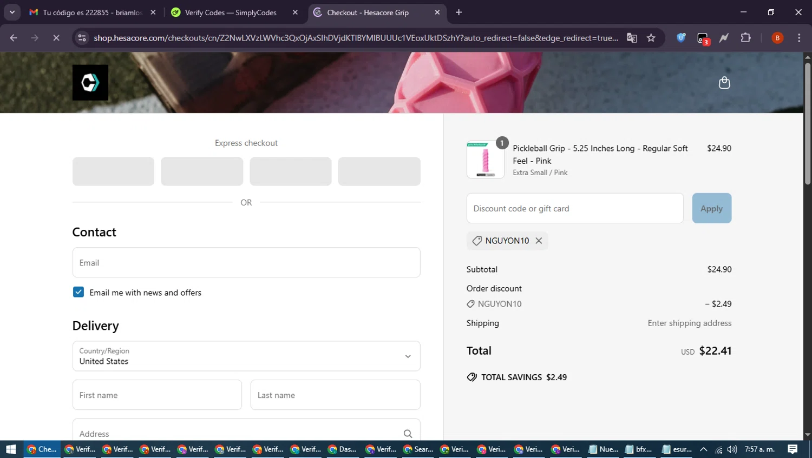This screenshot has width=812, height=458.
Task: Open Chrome profile avatar B
Action: click(x=777, y=38)
